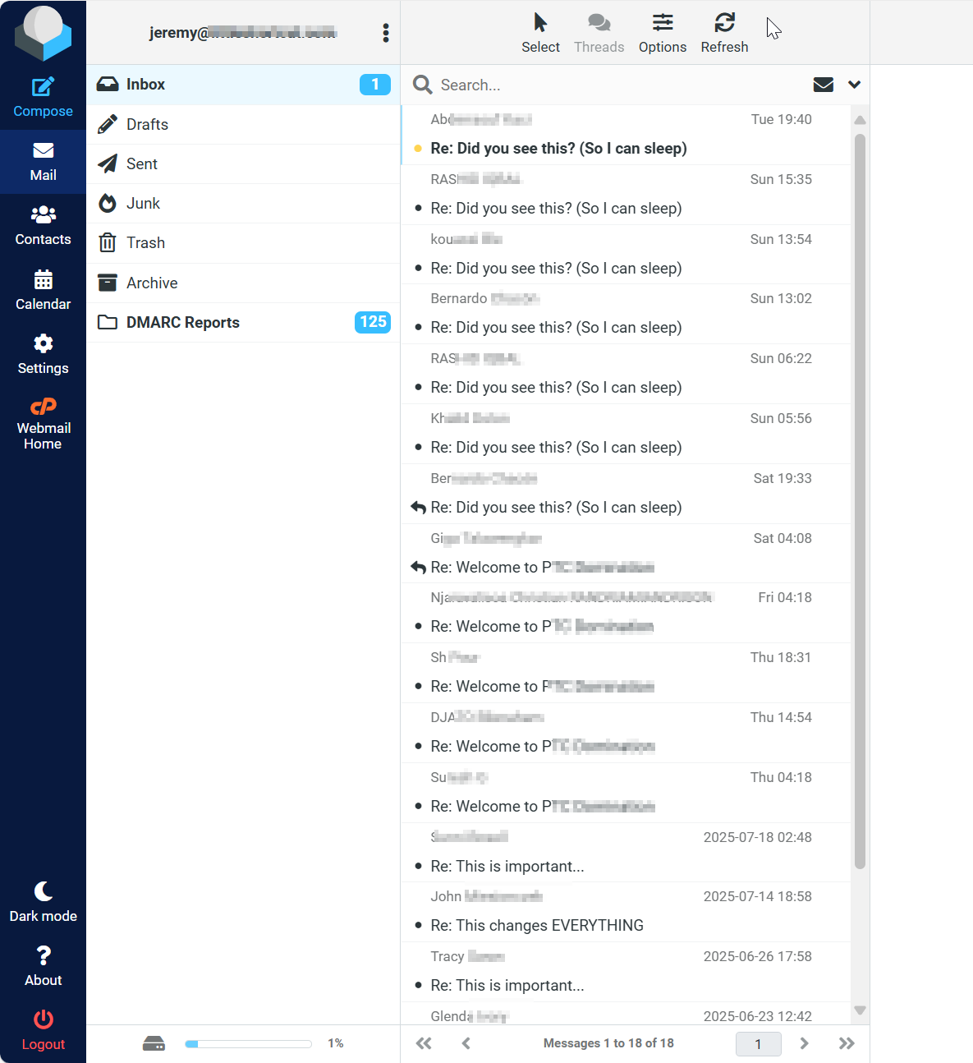Click the Refresh mailbox icon
Viewport: 973px width, 1063px height.
point(723,33)
